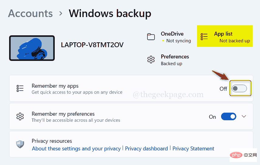Open the Privacy dashboard link
260x165 pixels.
tap(146, 149)
